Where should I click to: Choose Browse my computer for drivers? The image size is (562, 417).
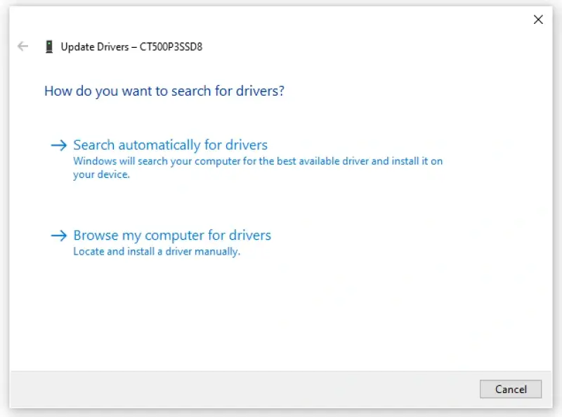pyautogui.click(x=172, y=235)
